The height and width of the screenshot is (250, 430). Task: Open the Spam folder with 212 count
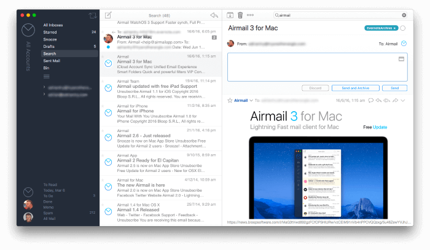pyautogui.click(x=69, y=213)
